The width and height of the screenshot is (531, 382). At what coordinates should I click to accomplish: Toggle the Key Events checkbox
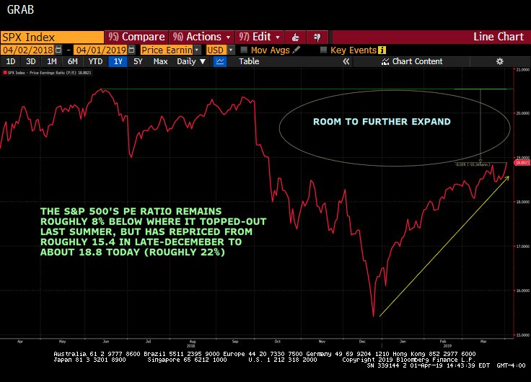pos(323,50)
